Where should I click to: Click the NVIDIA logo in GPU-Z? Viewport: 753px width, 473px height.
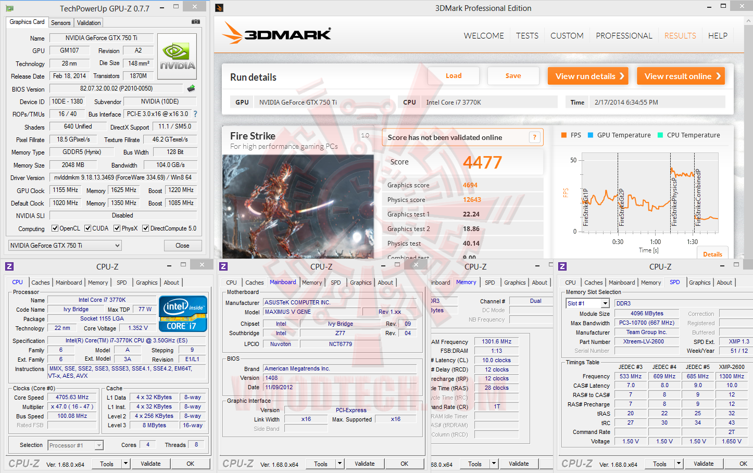click(x=177, y=56)
